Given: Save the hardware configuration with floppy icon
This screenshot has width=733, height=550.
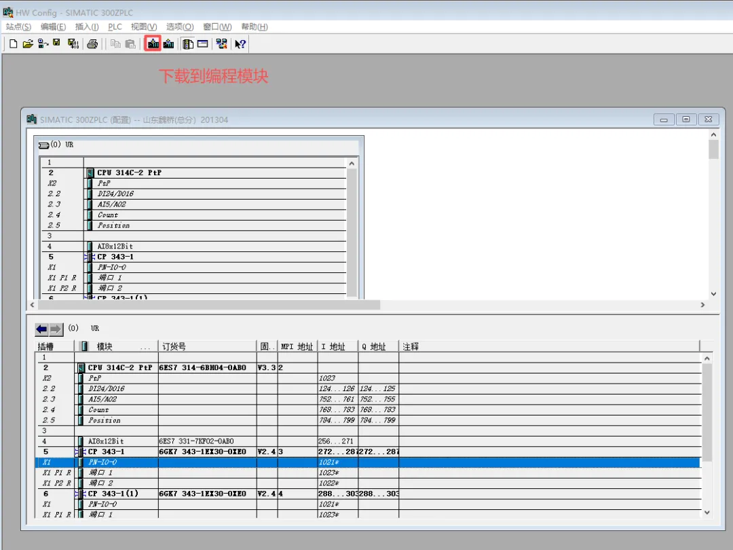Looking at the screenshot, I should (x=56, y=43).
